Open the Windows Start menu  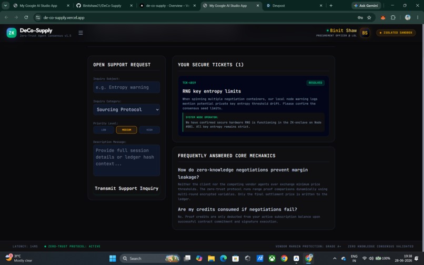(113, 258)
